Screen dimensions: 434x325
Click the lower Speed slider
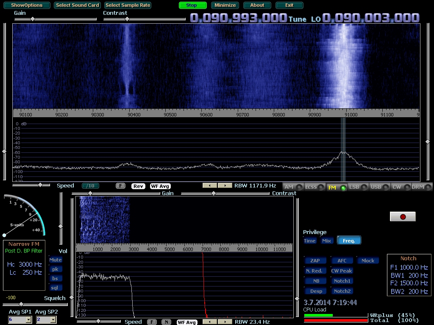tap(98, 322)
